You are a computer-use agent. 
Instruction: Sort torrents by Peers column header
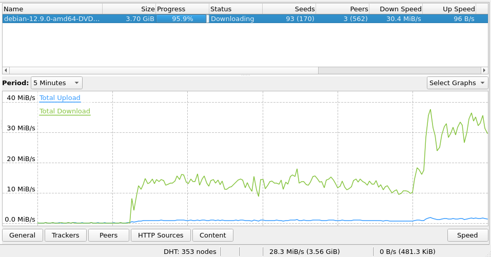click(x=343, y=9)
